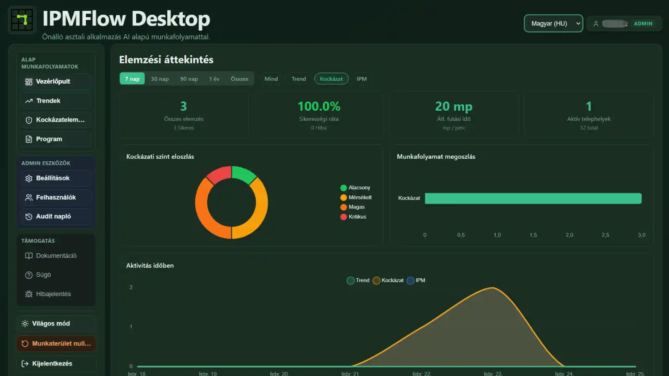
Task: Open Felhasználók user management icon
Action: (28, 197)
